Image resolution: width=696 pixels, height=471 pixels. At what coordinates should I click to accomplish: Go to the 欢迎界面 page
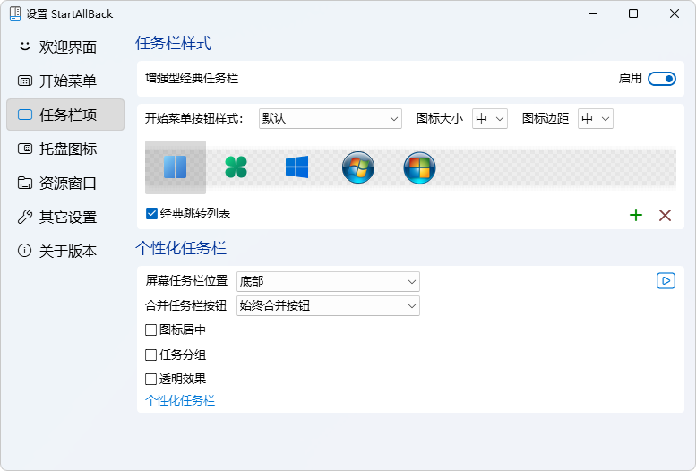pyautogui.click(x=65, y=47)
